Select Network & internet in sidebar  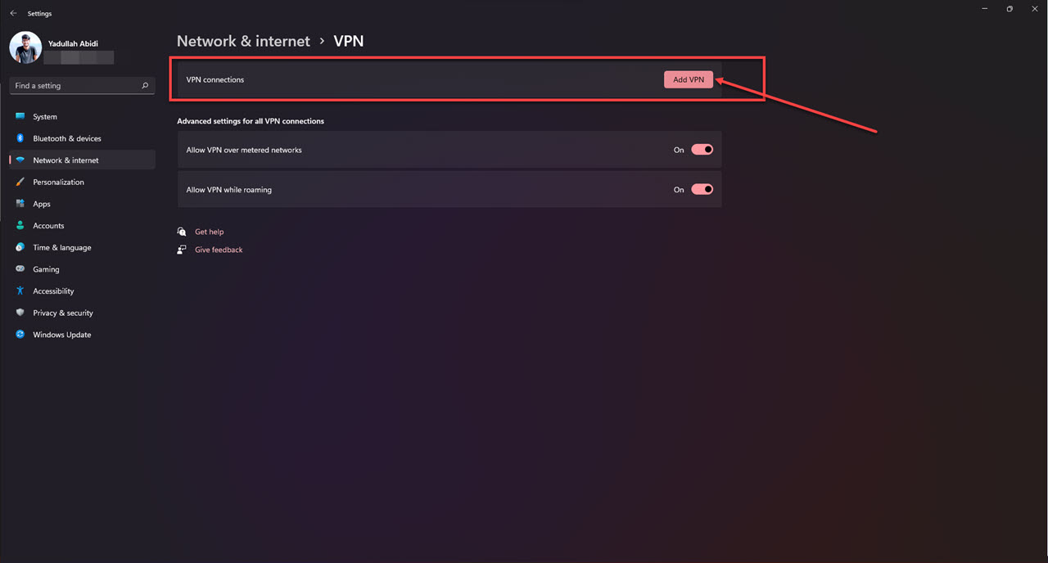click(65, 160)
